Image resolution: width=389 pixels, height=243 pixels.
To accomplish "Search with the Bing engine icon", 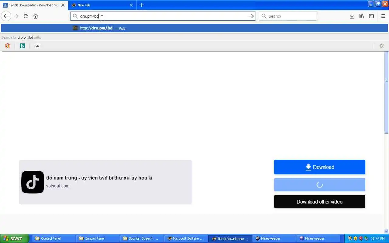I will point(22,46).
